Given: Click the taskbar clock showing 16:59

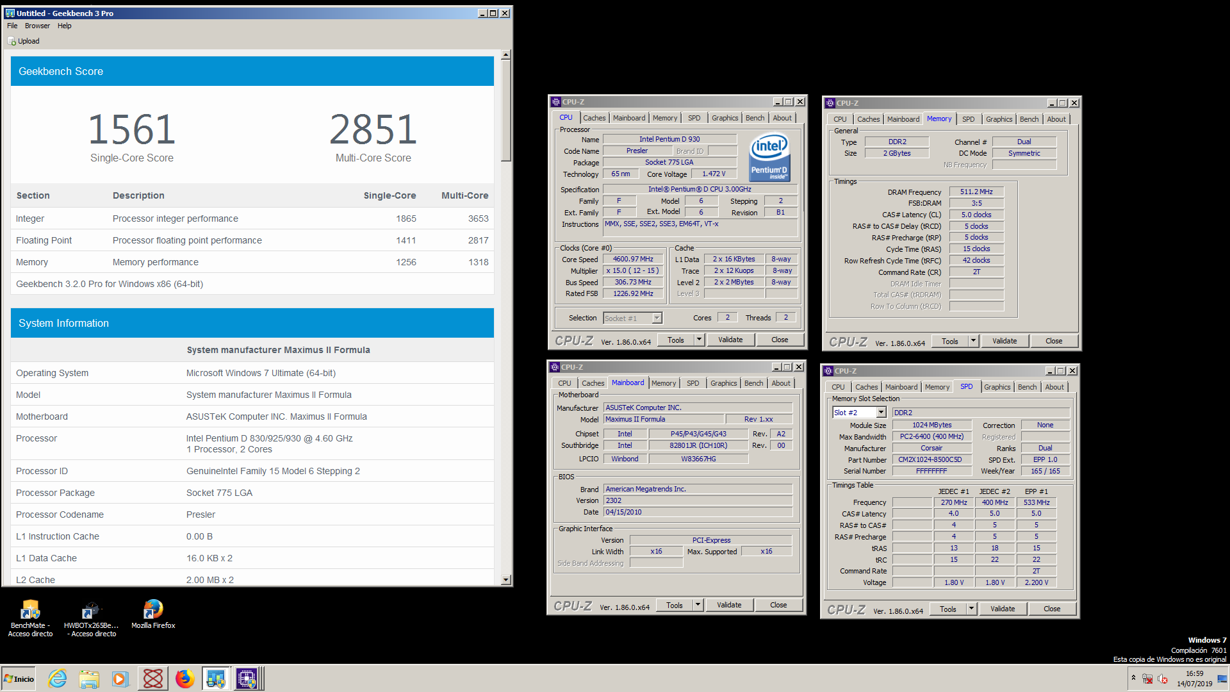Looking at the screenshot, I should pos(1194,679).
